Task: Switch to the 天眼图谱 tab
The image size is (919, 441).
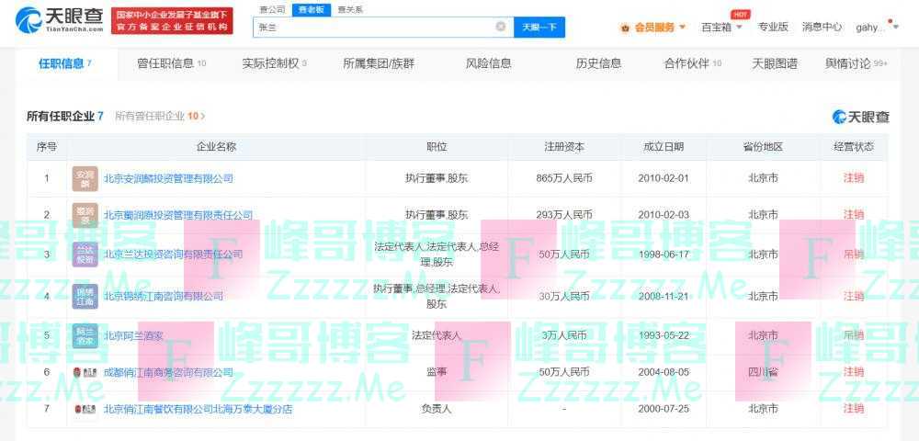Action: 775,63
